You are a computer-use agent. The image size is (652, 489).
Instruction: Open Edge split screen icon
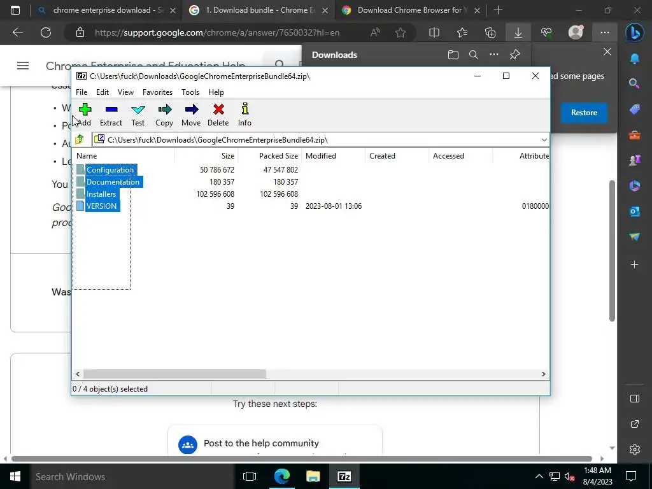(434, 32)
